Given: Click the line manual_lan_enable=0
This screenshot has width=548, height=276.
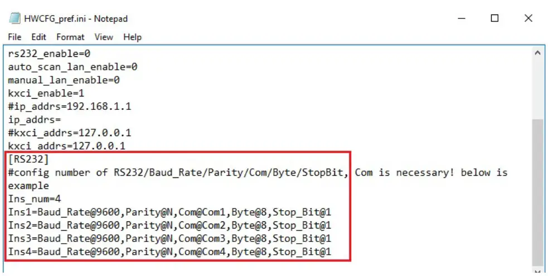Looking at the screenshot, I should coord(64,80).
